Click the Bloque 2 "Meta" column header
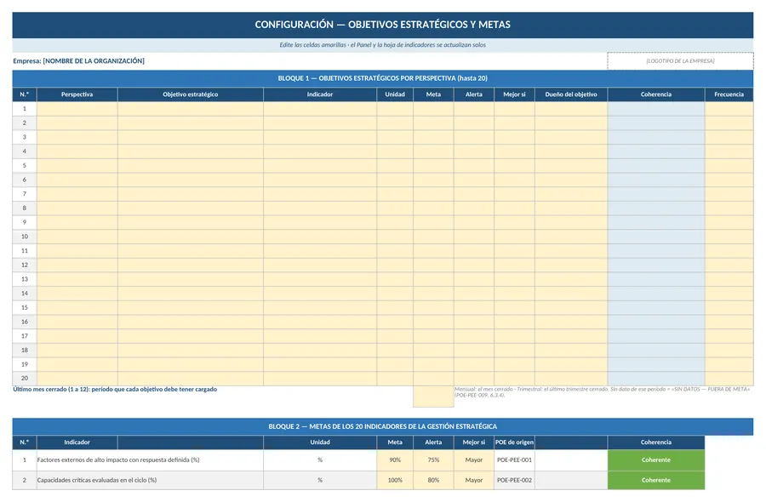The height and width of the screenshot is (502, 766). (395, 442)
